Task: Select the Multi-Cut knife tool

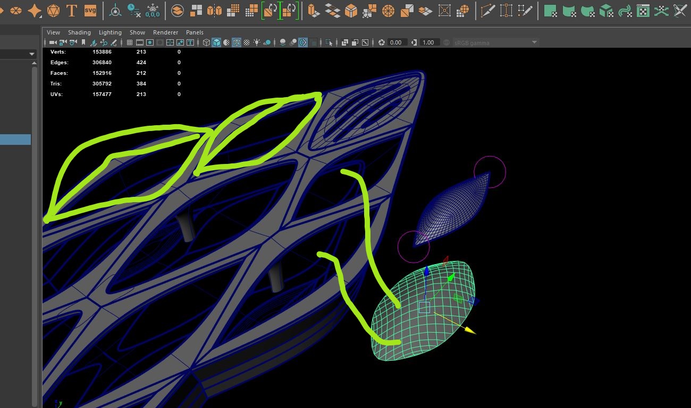Action: 487,10
